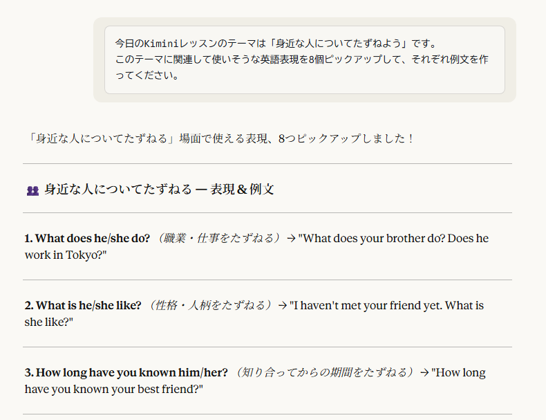This screenshot has width=546, height=420.
Task: Click the intro line ending with ピックアップしました！
Action: [x=221, y=138]
